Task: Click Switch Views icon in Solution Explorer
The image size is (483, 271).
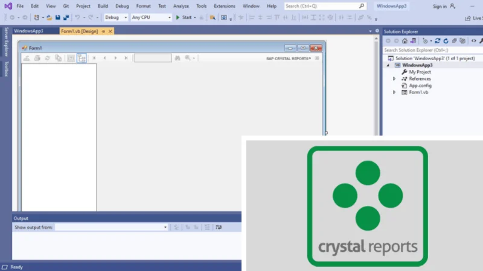Action: point(413,41)
